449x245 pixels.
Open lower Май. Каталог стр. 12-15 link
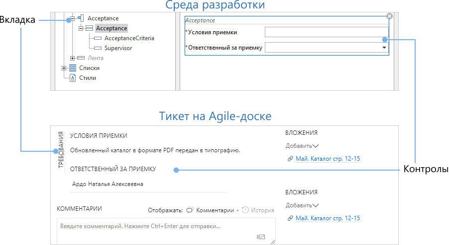click(327, 218)
